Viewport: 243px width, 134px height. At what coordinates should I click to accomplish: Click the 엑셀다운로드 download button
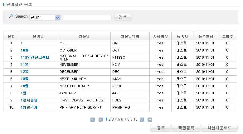[219, 128]
